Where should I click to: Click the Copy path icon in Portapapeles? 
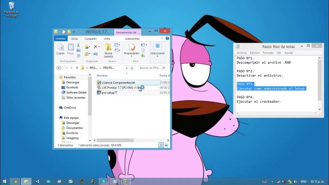[x=78, y=50]
